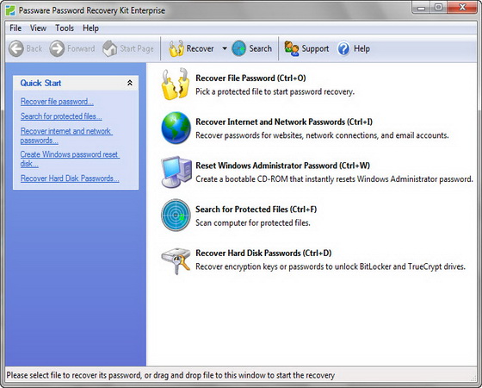Click the blue question mark Help icon
Viewport: 482px width, 388px height.
click(343, 48)
